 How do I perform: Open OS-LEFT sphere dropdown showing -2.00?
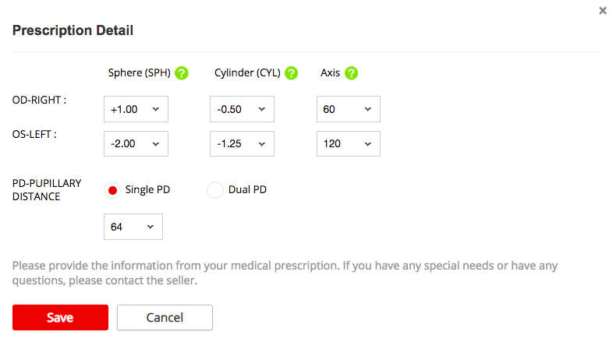click(x=136, y=144)
